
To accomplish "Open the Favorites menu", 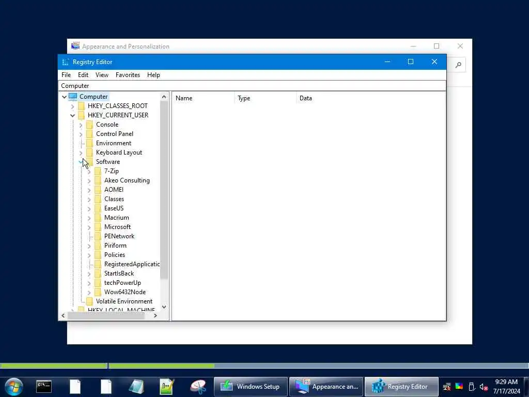I will [128, 75].
